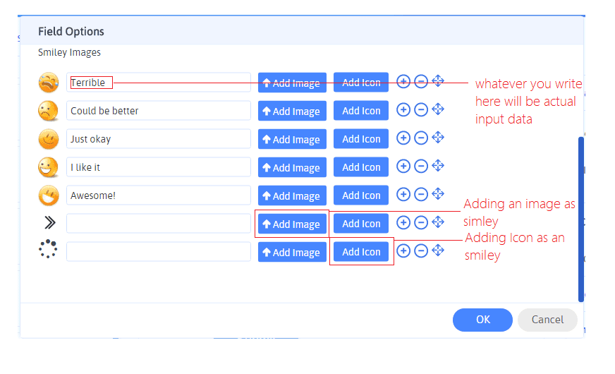Click the minus icon in the sixth row

(x=421, y=223)
